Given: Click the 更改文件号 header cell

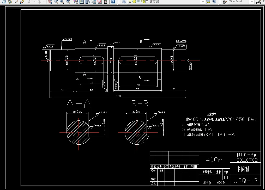Looking at the screenshot, I should [x=175, y=167].
